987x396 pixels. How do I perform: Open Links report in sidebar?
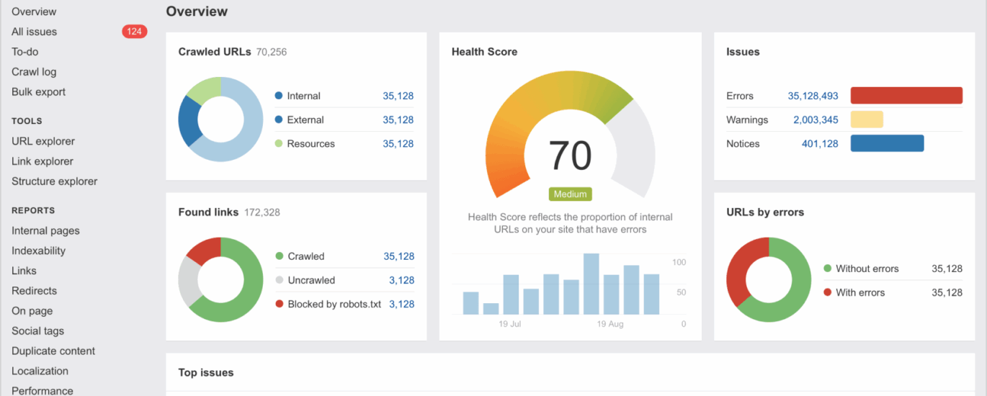coord(24,271)
